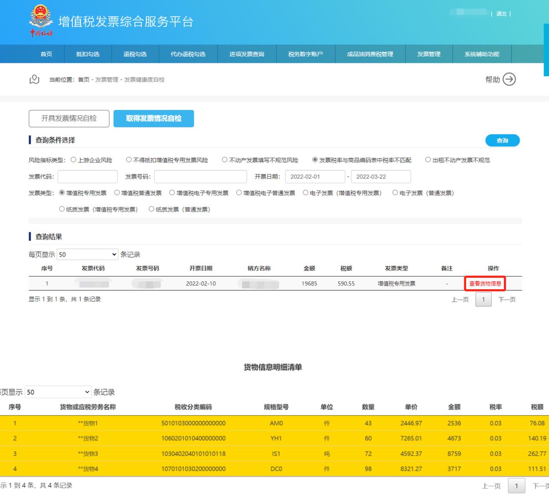The width and height of the screenshot is (549, 495).
Task: Click 下一页 in query results pagination
Action: (x=507, y=300)
